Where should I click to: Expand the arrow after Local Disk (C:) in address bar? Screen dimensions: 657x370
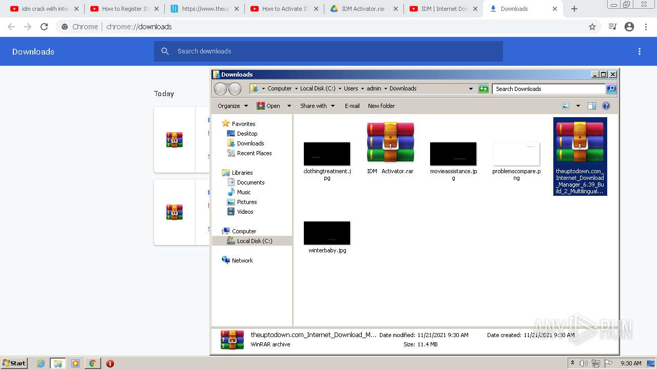point(340,88)
